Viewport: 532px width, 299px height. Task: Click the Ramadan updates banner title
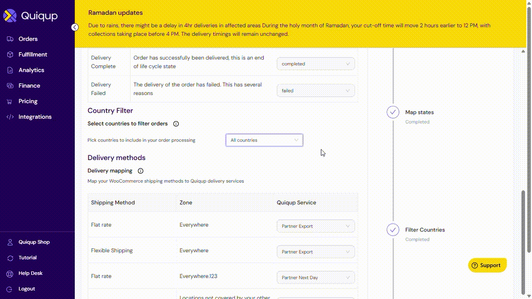point(115,13)
